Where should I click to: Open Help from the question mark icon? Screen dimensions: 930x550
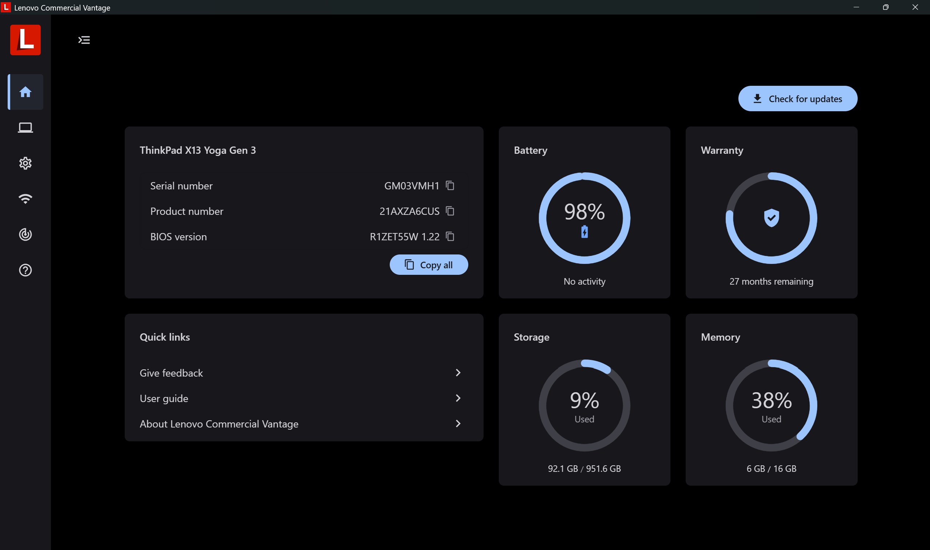click(x=25, y=270)
